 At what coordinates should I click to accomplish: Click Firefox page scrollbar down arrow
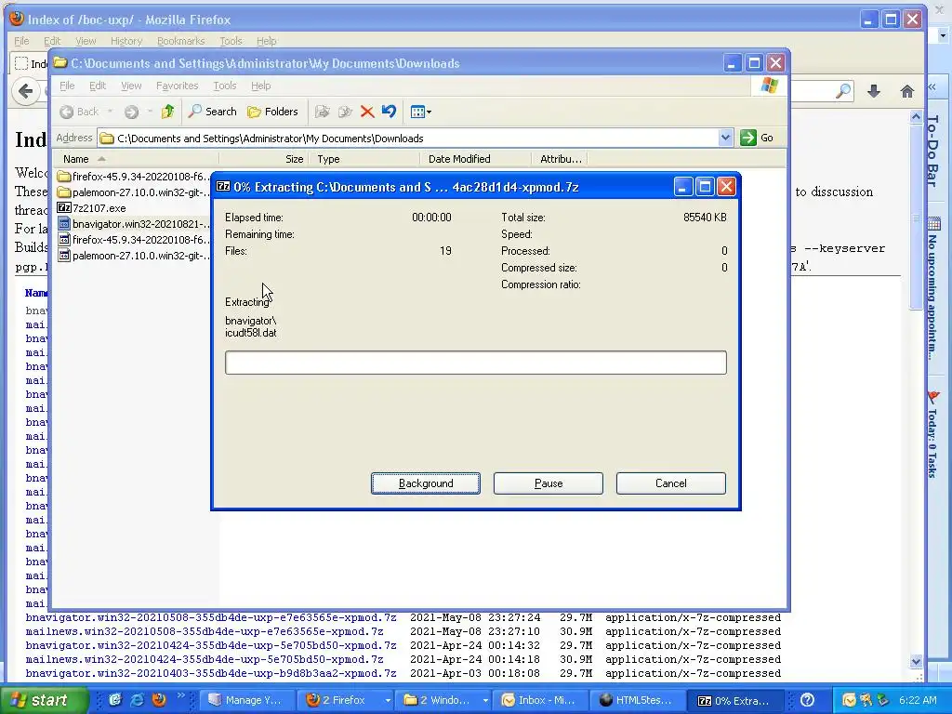coord(916,662)
